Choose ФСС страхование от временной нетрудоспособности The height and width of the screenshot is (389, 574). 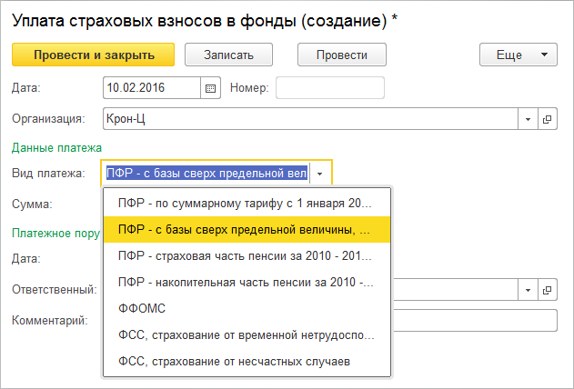[246, 335]
